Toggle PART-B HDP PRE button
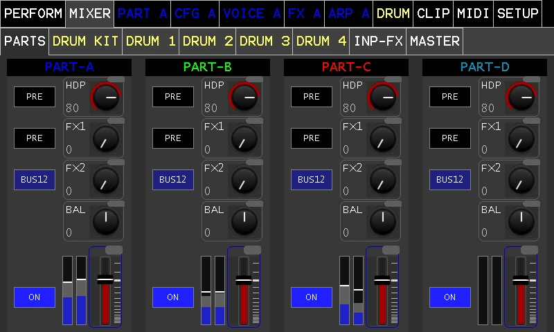554x332 pixels. pyautogui.click(x=173, y=97)
